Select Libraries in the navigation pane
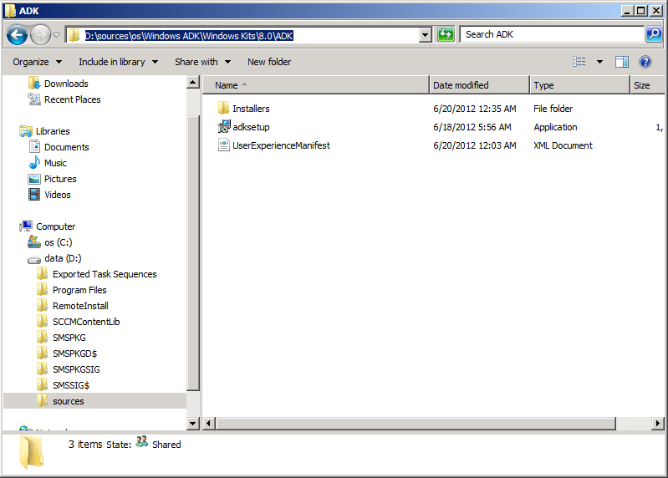 [x=53, y=131]
